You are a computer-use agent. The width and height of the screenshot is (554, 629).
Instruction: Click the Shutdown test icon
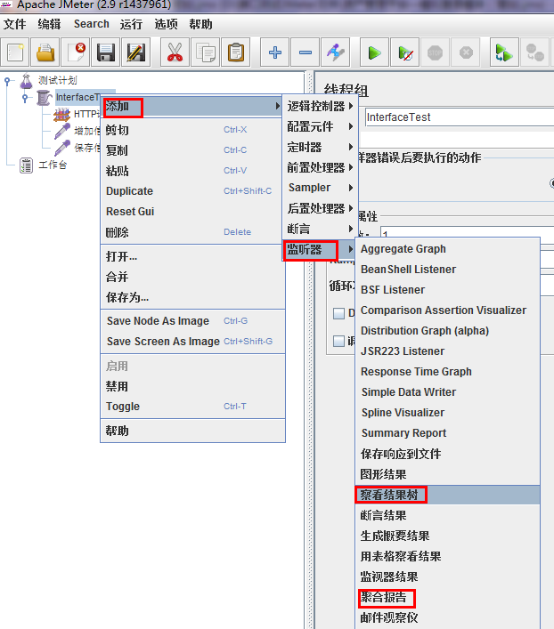coord(466,52)
